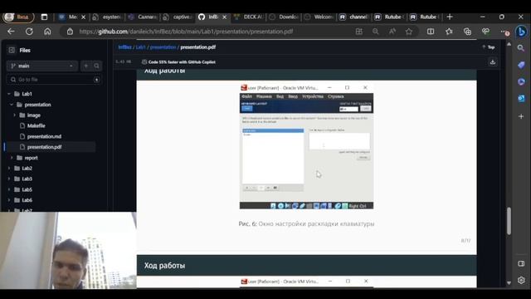The width and height of the screenshot is (531, 299).
Task: Open the main branch dropdown
Action: coord(42,66)
